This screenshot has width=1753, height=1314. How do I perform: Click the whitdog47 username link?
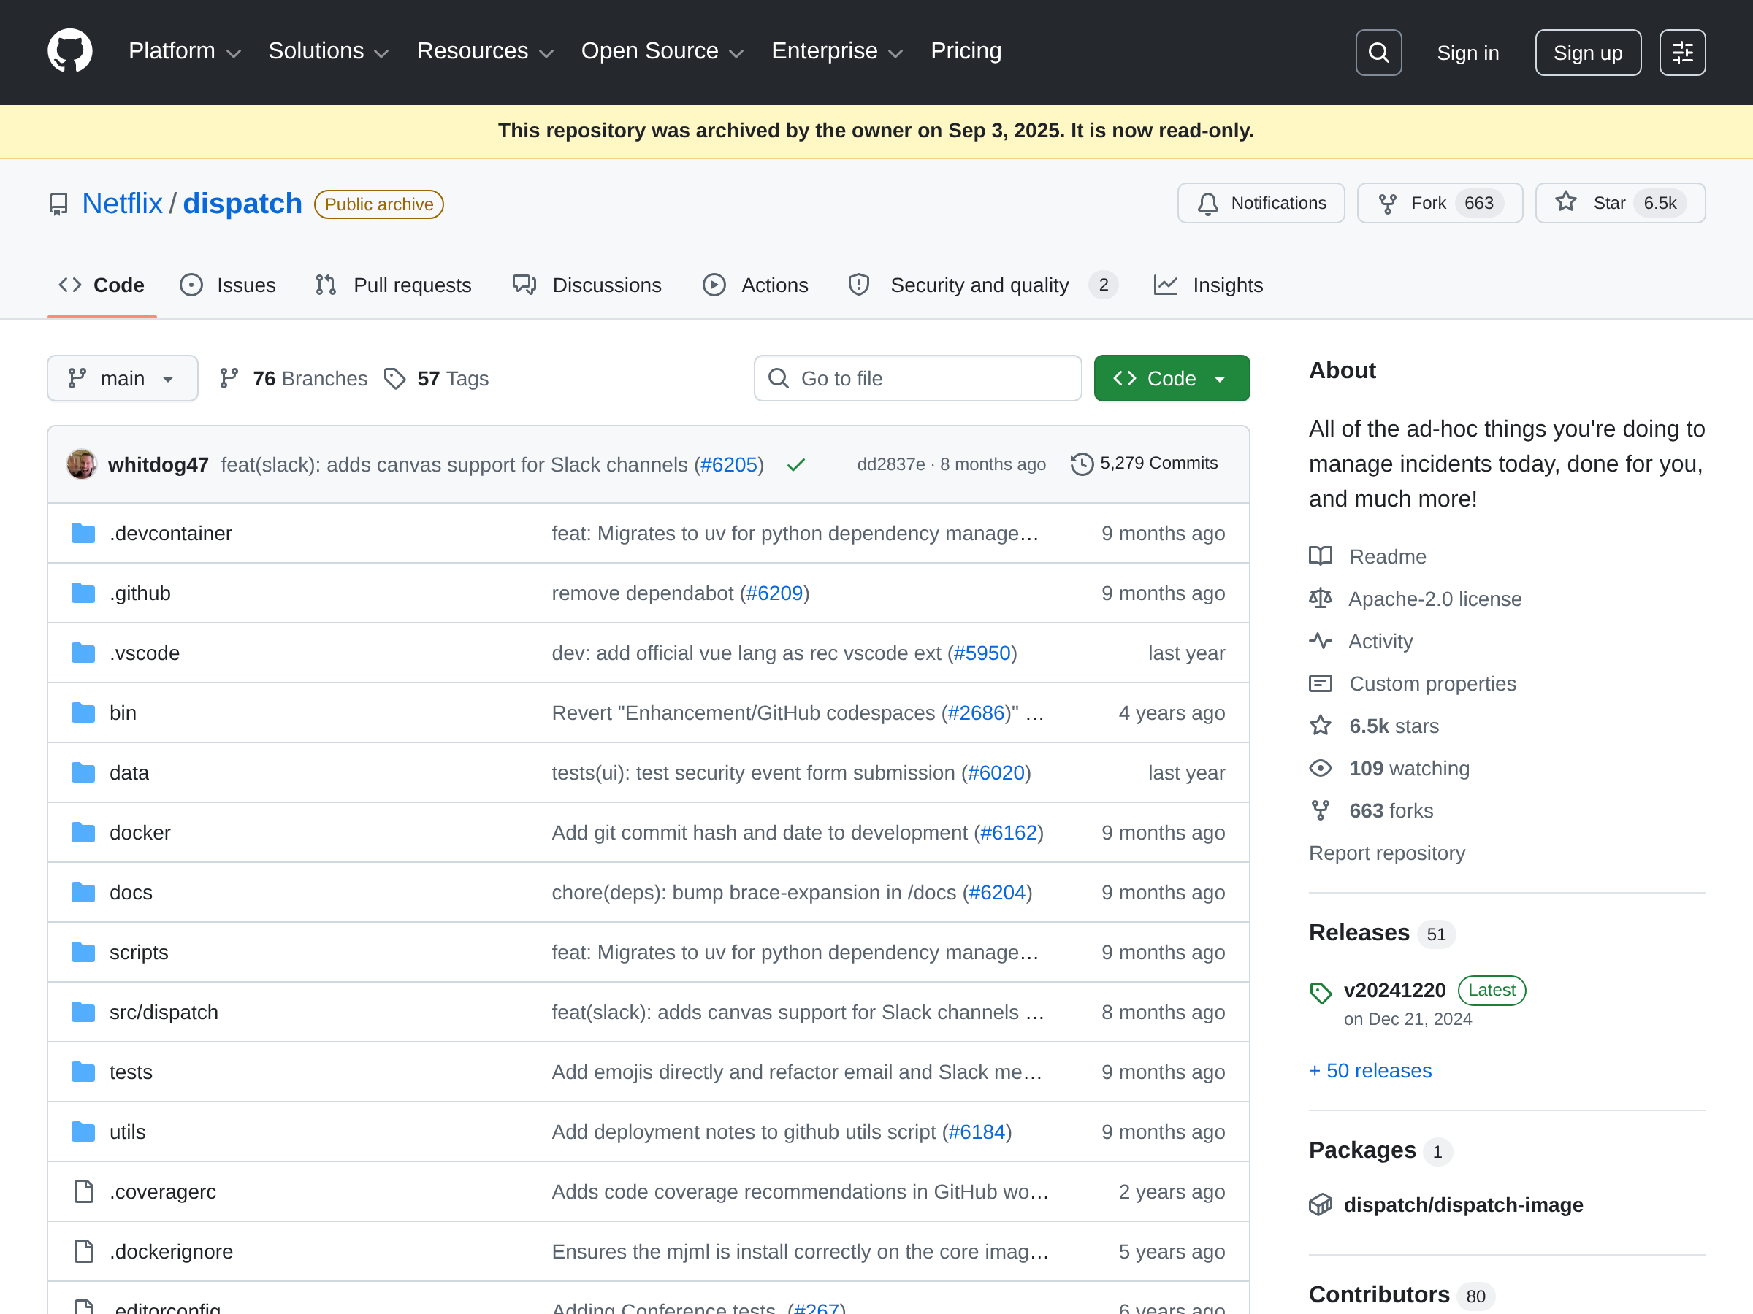coord(159,465)
